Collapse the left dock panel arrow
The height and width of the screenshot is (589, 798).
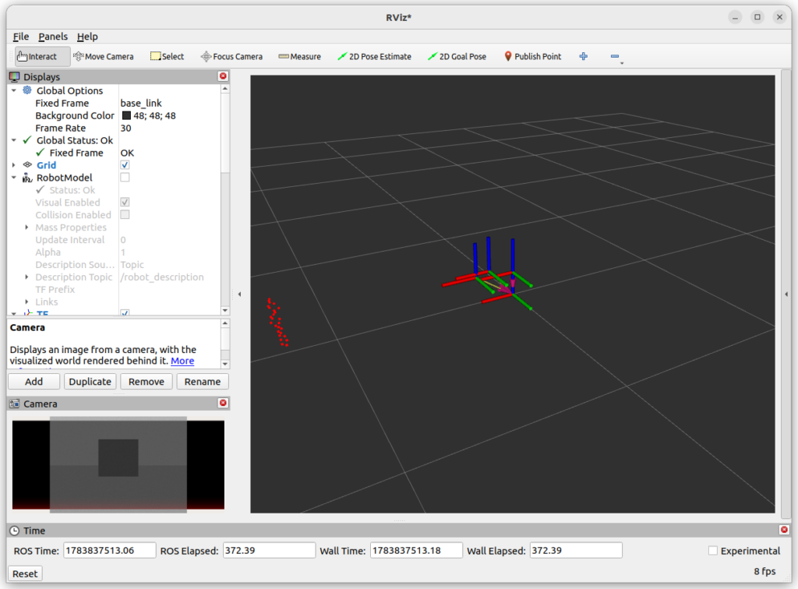click(239, 294)
